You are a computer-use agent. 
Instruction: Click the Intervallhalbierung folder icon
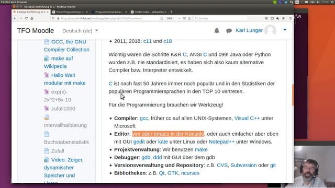click(x=47, y=117)
